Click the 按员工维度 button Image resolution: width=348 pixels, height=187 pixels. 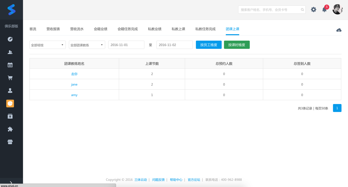tap(209, 45)
